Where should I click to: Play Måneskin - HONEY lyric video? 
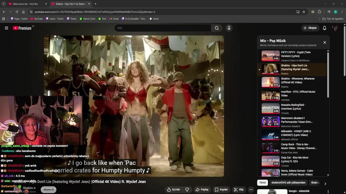pos(292,135)
